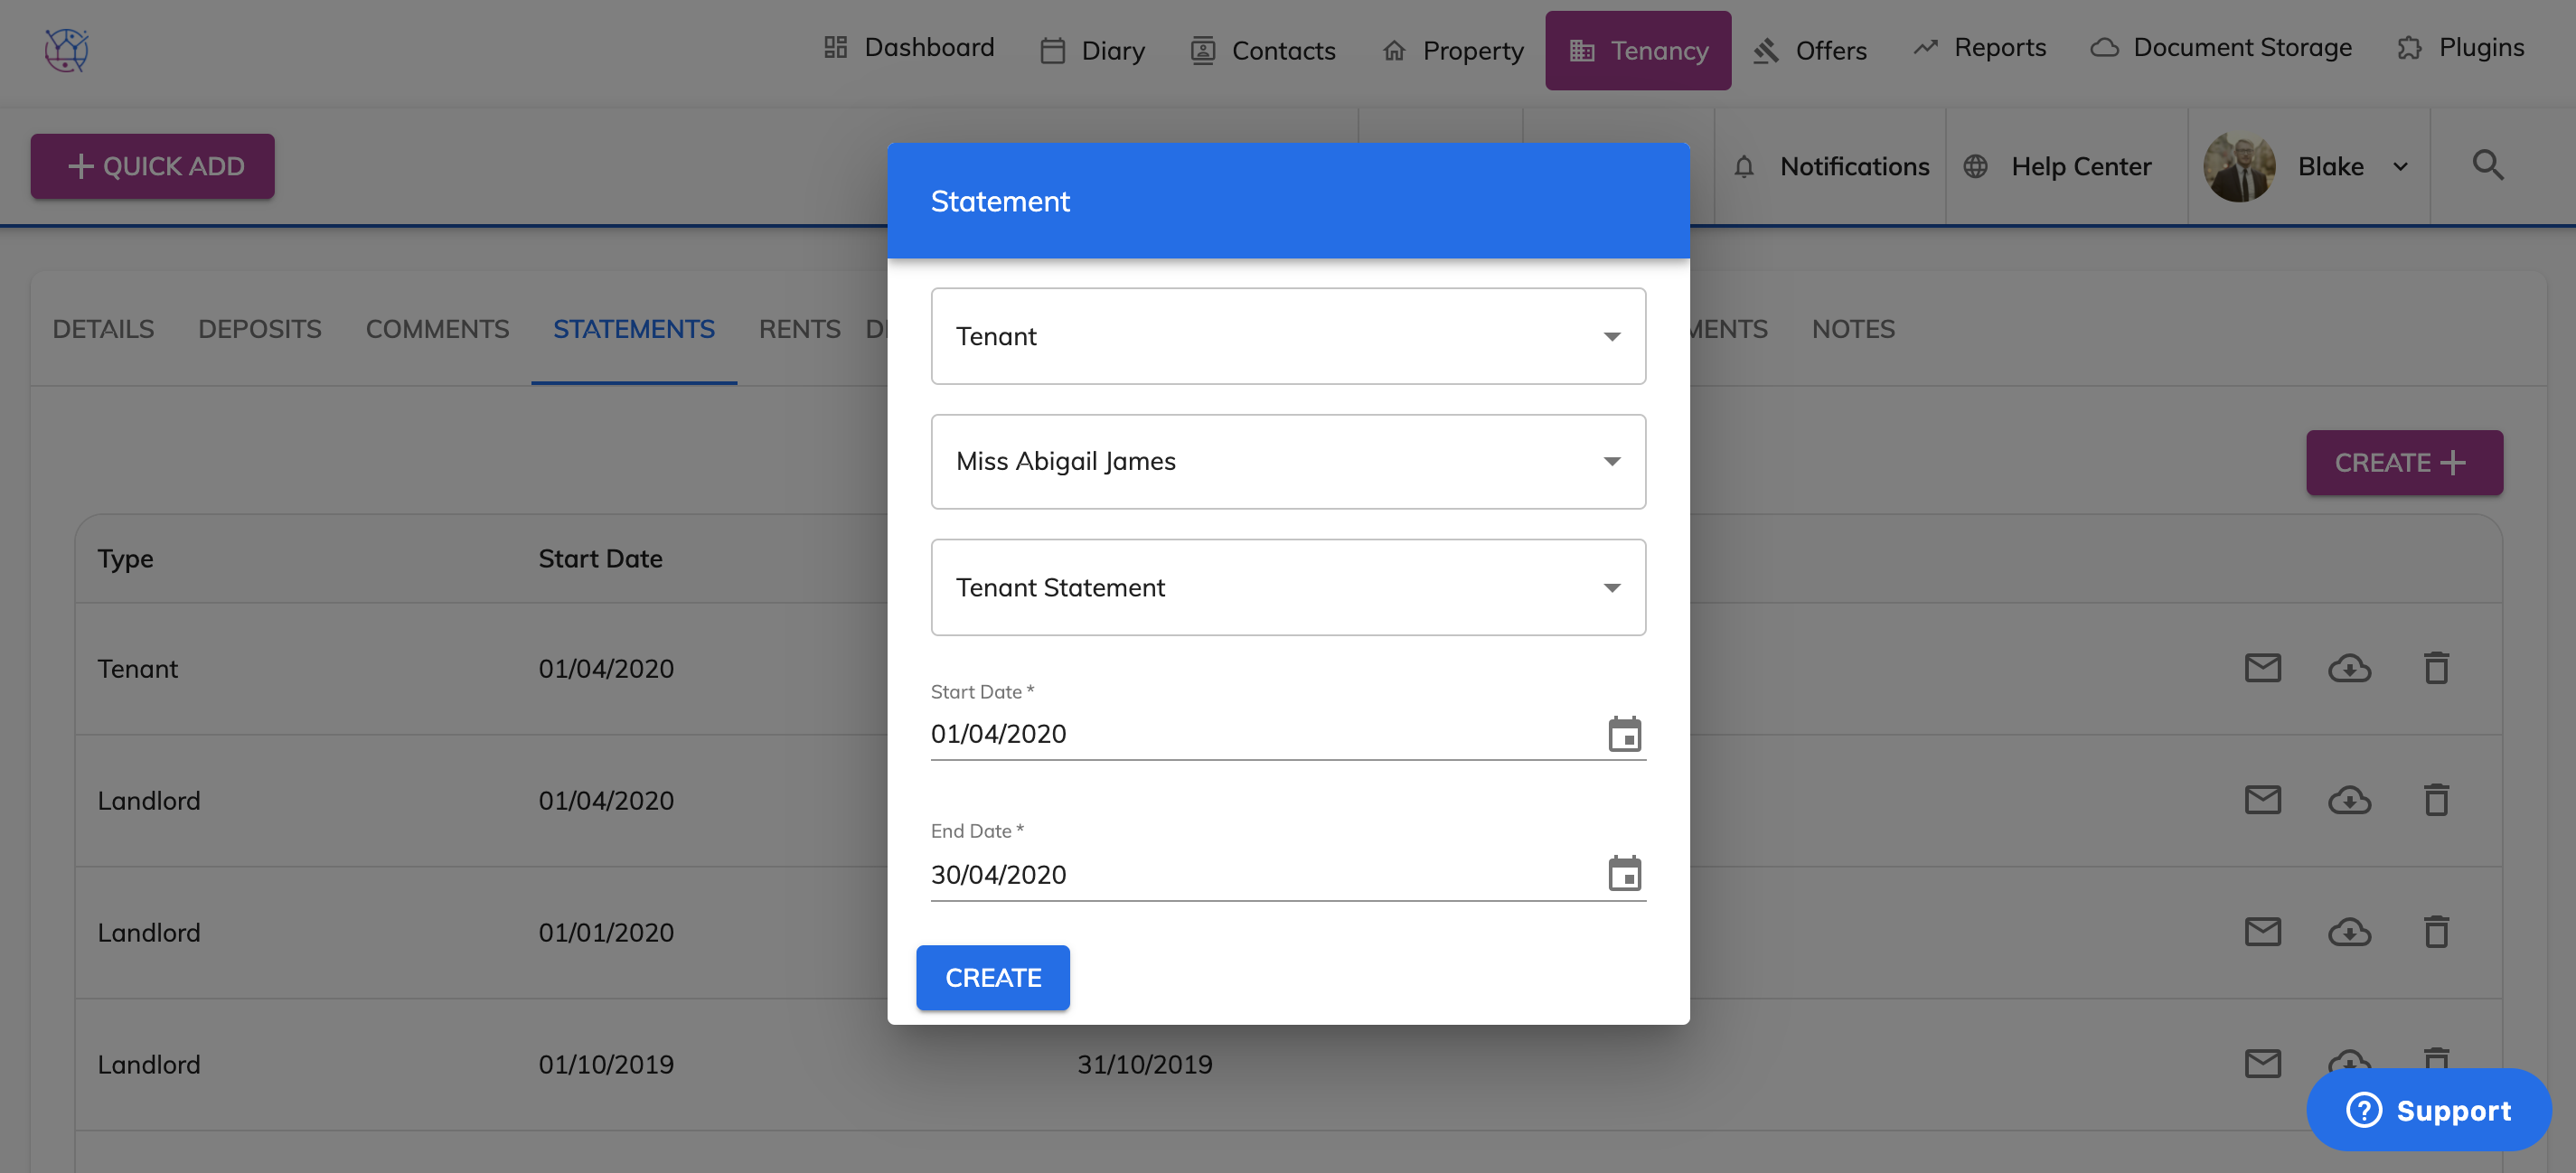This screenshot has width=2576, height=1173.
Task: Download the Landlord 01/04/2020 statement
Action: pyautogui.click(x=2349, y=800)
